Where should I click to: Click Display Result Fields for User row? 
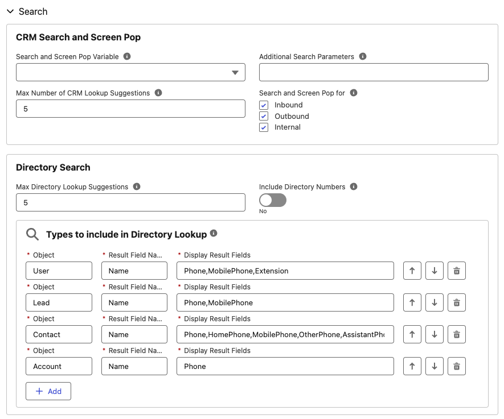pos(285,271)
